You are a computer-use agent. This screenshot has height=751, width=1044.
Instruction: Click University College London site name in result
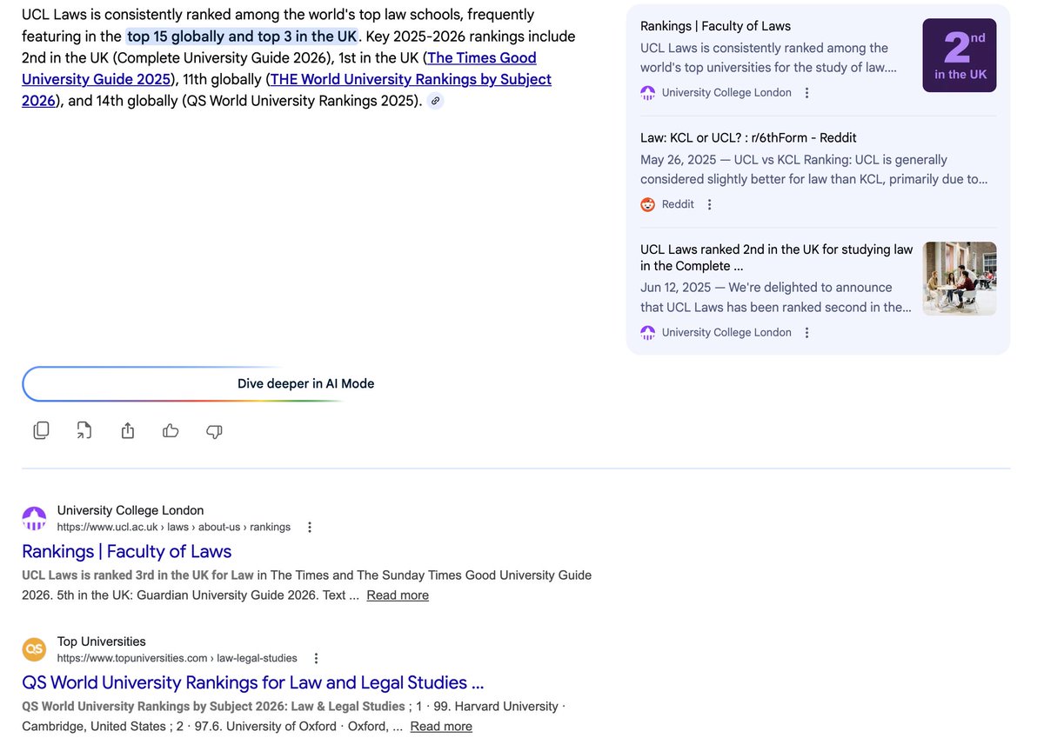pyautogui.click(x=130, y=510)
